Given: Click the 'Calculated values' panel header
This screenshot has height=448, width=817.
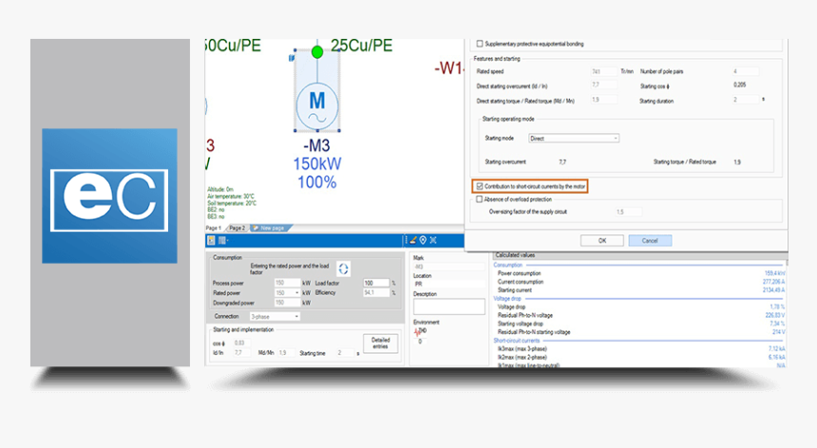Looking at the screenshot, I should pos(639,255).
